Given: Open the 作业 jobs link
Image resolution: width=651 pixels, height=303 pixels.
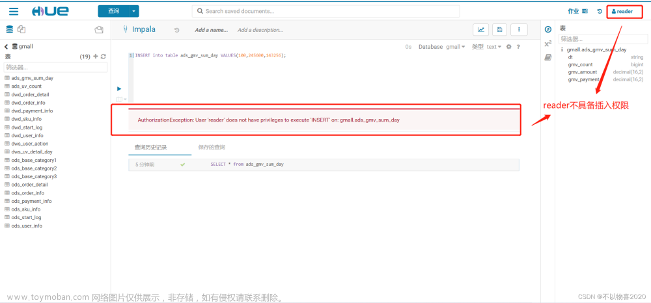Looking at the screenshot, I should pyautogui.click(x=574, y=11).
